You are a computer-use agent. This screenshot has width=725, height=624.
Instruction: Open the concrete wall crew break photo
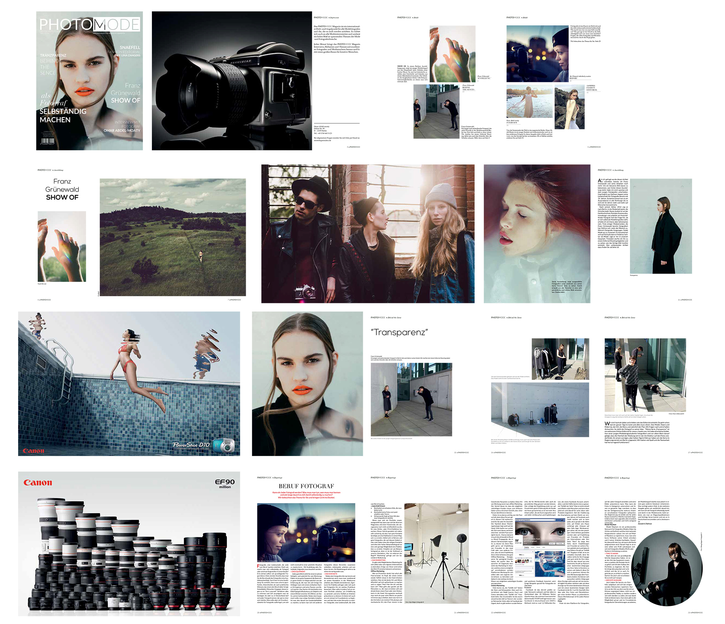pos(540,410)
